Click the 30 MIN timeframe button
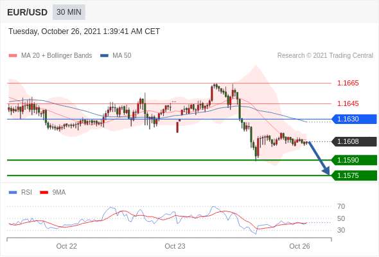Viewport: 379px width, 257px height. click(69, 12)
